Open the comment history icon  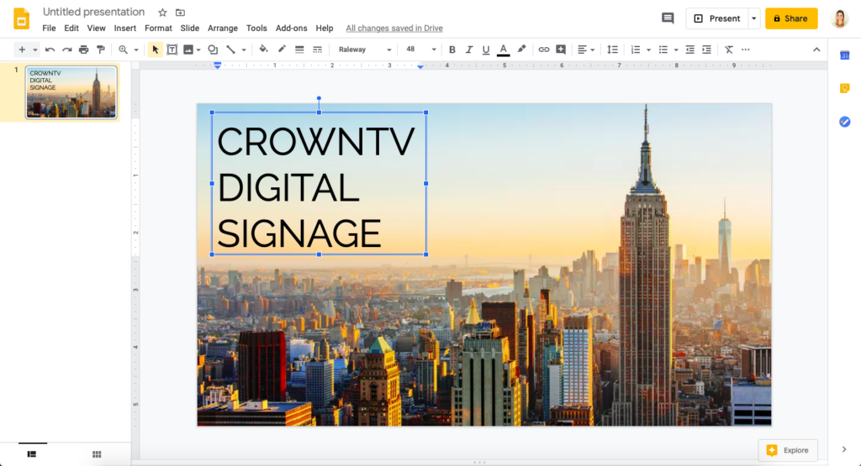pyautogui.click(x=668, y=18)
